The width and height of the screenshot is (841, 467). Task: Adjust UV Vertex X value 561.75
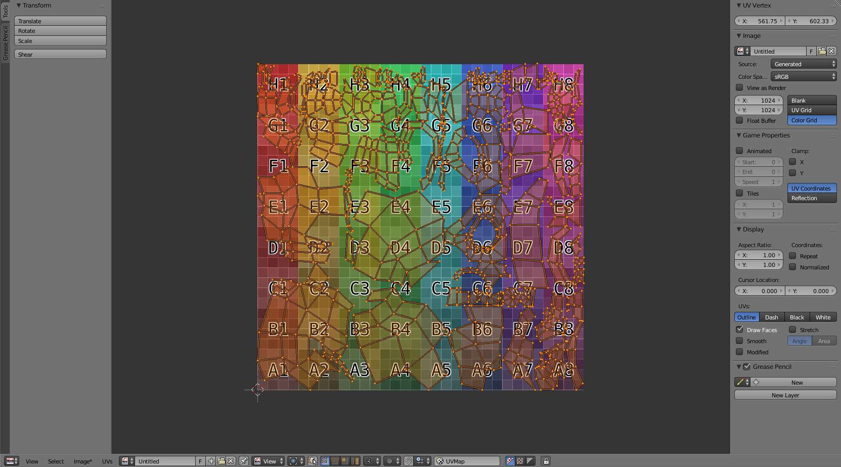[x=759, y=21]
